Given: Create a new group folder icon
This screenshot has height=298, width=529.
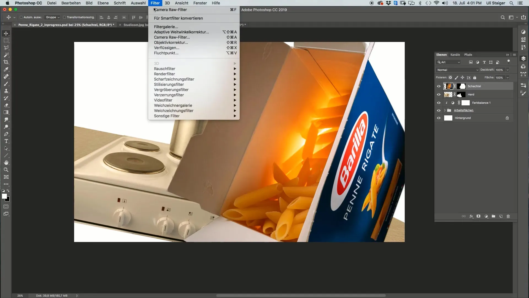Looking at the screenshot, I should [x=493, y=216].
